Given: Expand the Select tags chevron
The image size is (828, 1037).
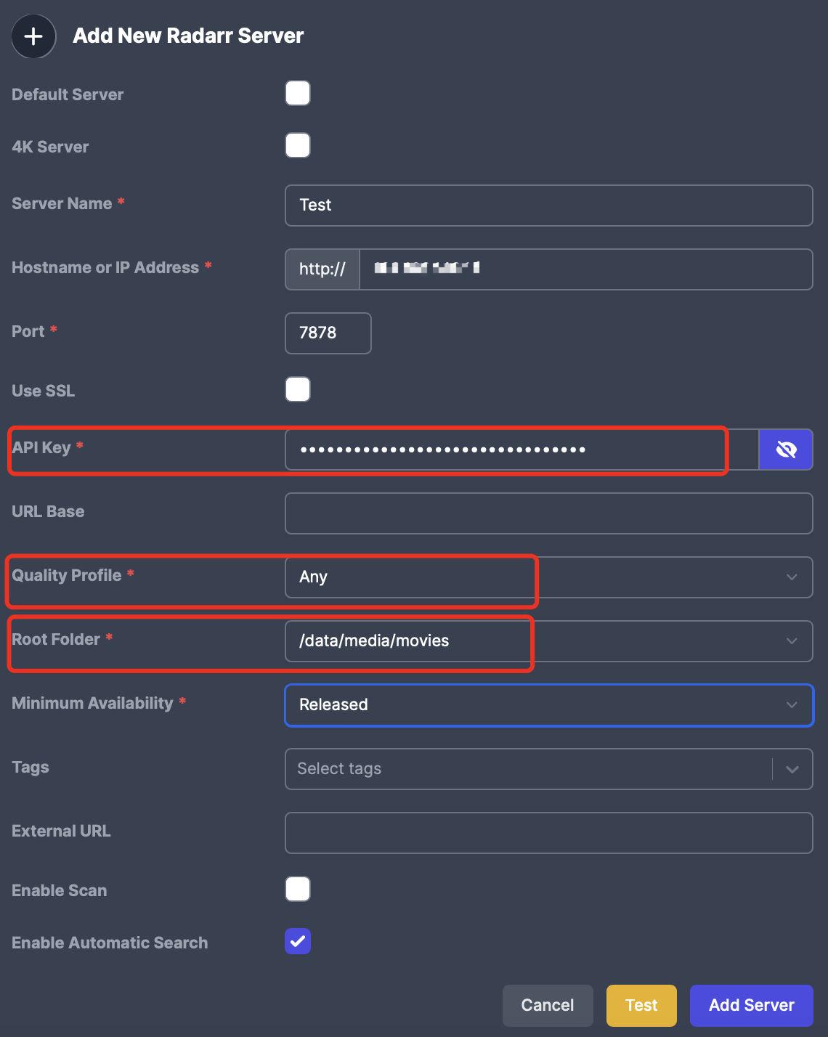Looking at the screenshot, I should point(792,769).
